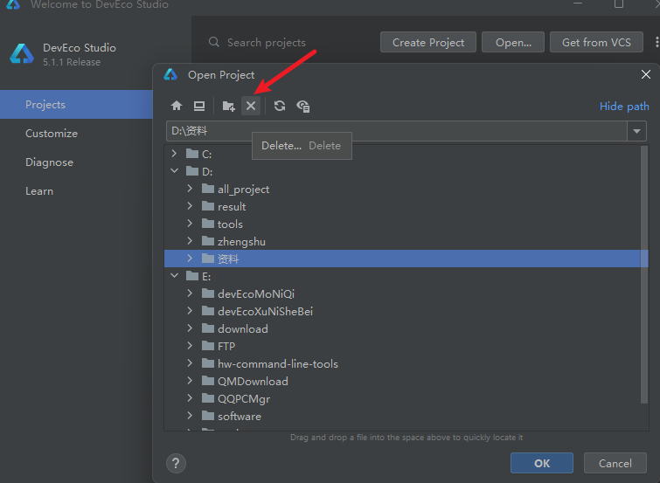Click the Create Project button
The width and height of the screenshot is (660, 483).
(428, 42)
